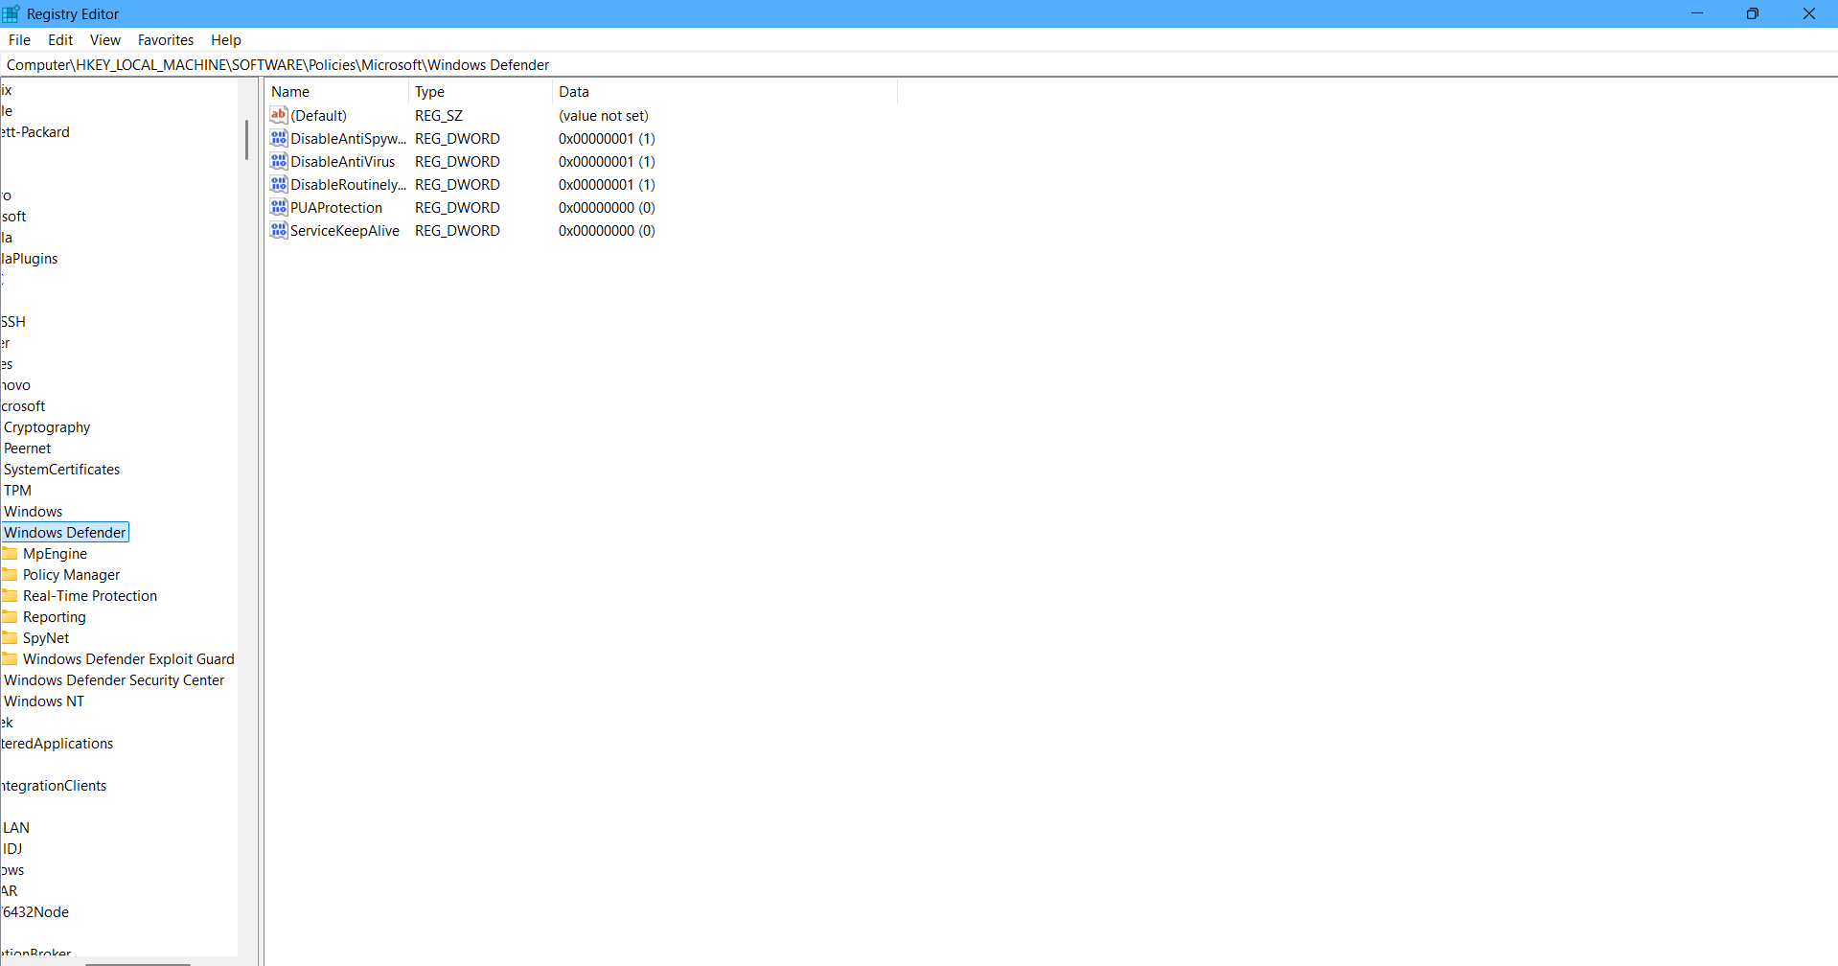Select Windows Defender Exploit Guard folder icon

pyautogui.click(x=10, y=659)
